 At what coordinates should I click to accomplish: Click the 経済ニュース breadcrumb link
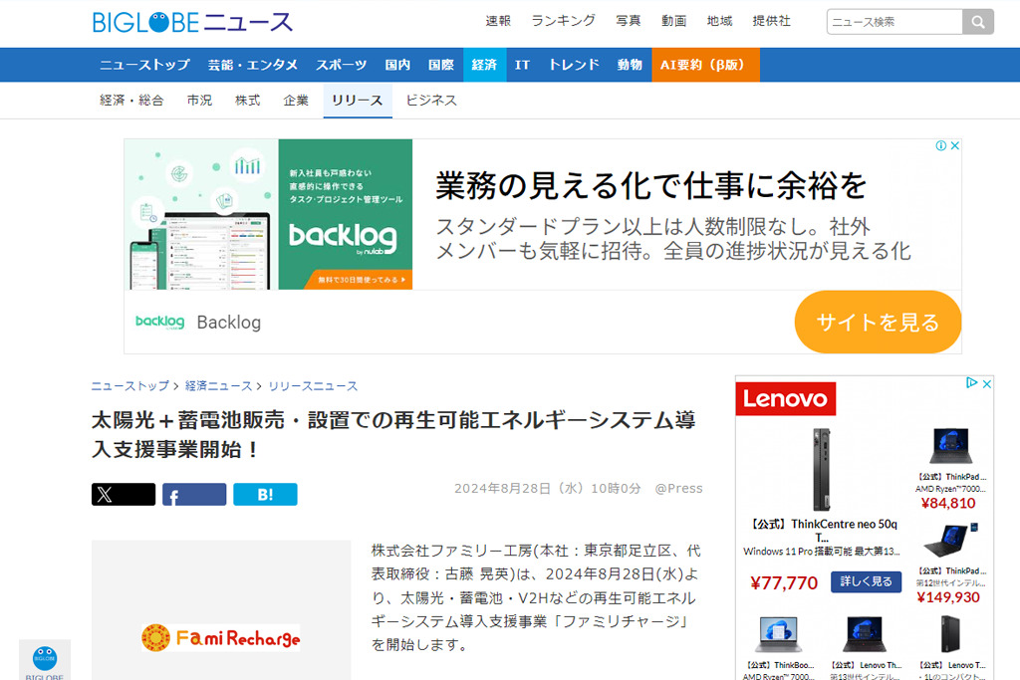pos(218,386)
